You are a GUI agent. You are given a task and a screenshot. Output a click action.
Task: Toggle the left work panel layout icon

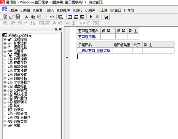coord(70,17)
